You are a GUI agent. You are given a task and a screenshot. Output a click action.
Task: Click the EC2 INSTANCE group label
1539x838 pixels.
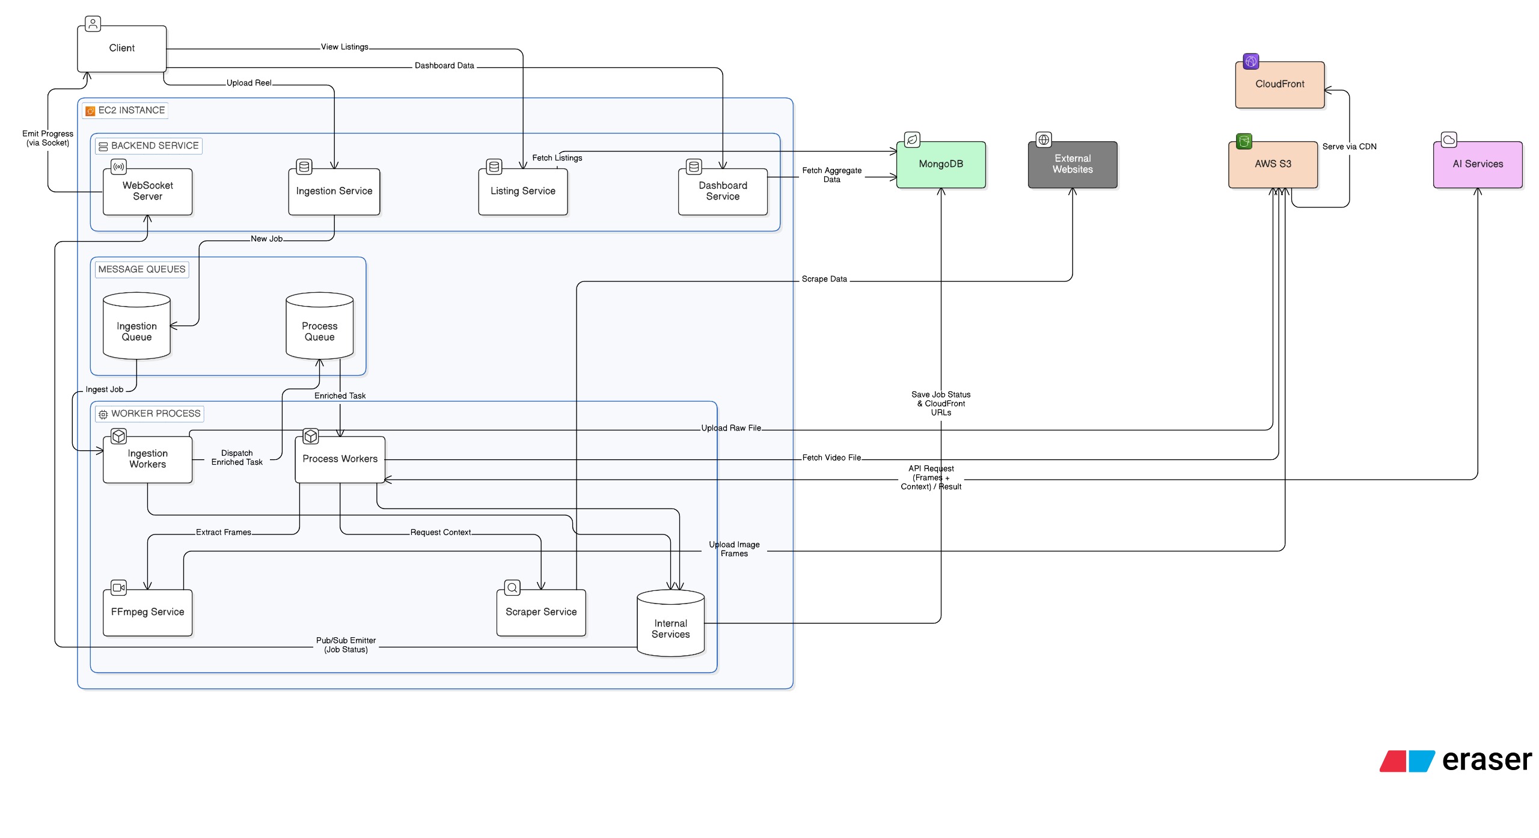pos(125,111)
